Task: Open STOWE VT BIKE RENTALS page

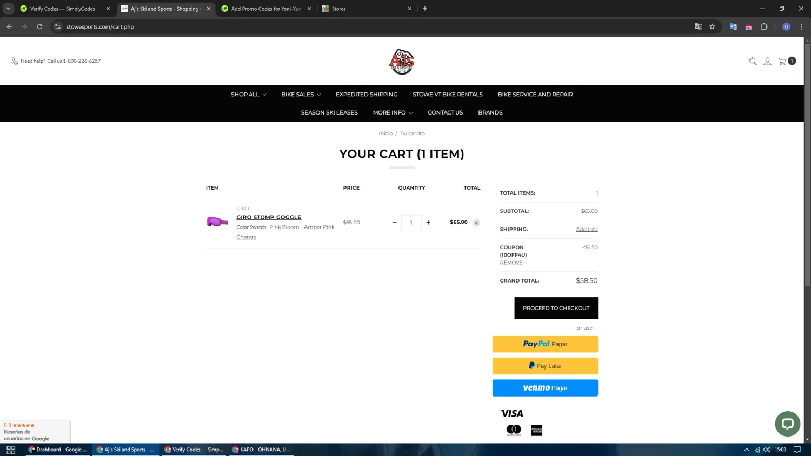Action: (x=448, y=95)
